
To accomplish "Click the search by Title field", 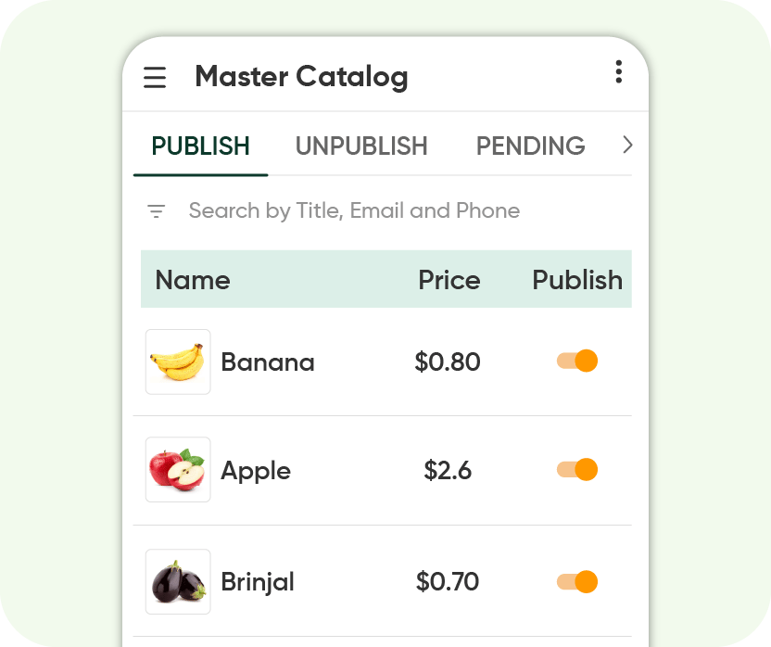I will click(354, 210).
